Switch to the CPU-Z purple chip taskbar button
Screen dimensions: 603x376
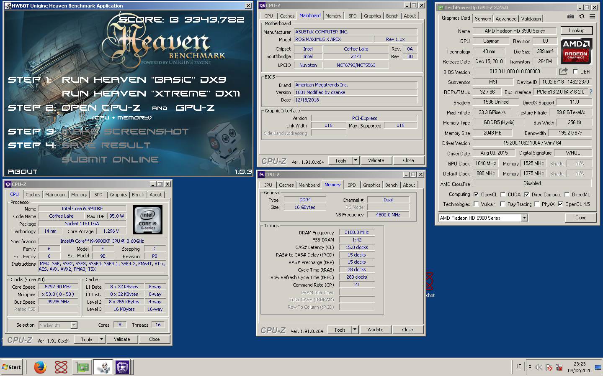click(x=122, y=367)
